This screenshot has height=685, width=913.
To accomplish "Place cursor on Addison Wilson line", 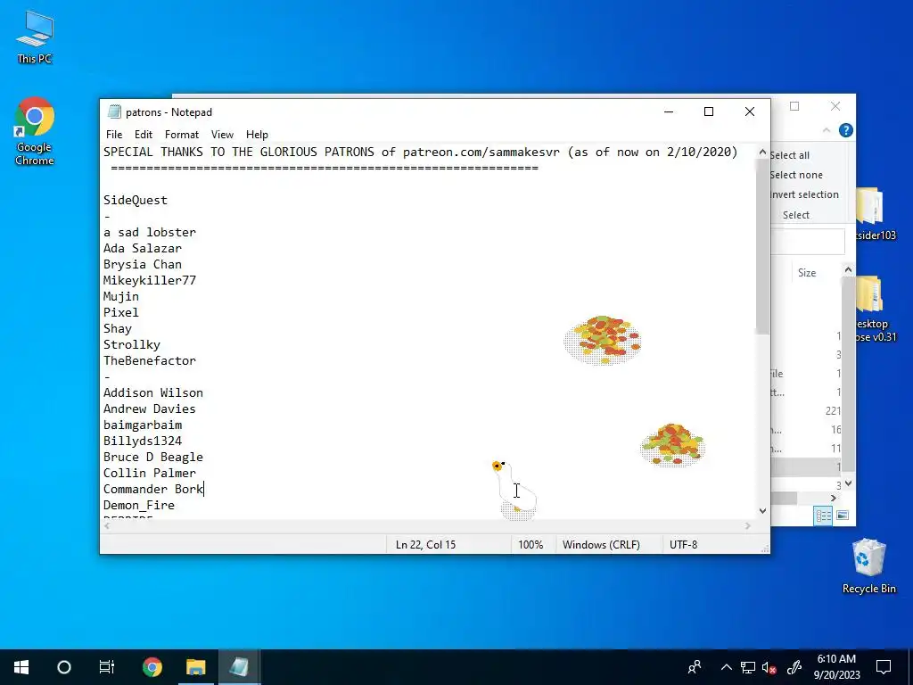I will pos(153,393).
